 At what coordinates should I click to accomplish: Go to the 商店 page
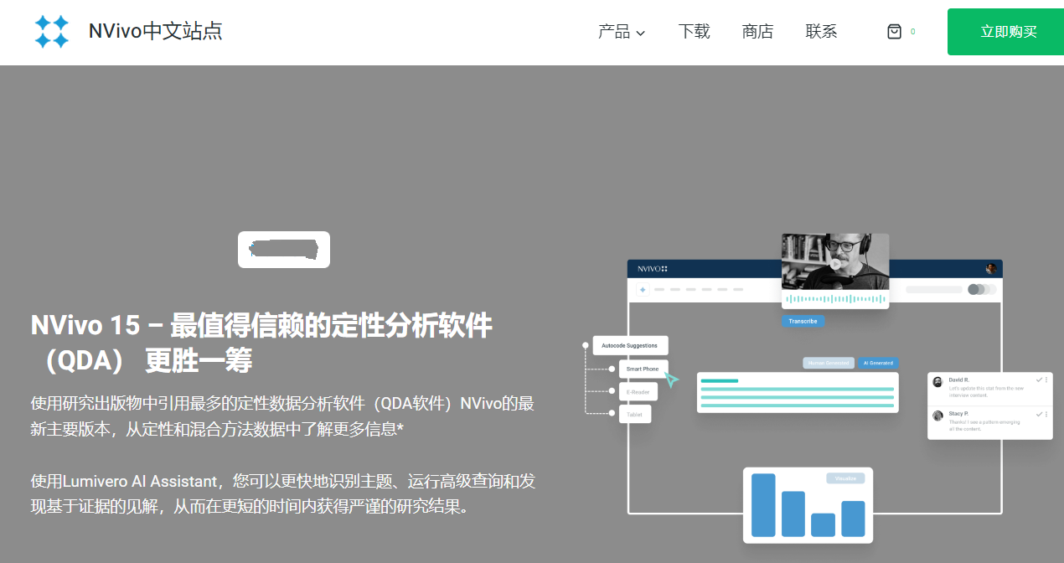coord(757,32)
